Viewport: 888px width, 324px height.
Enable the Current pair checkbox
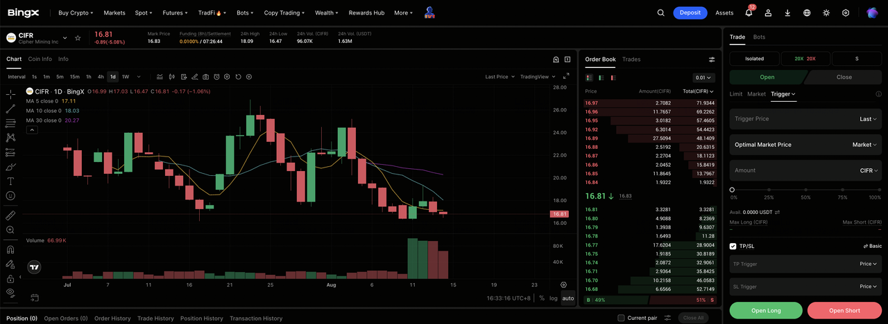622,318
